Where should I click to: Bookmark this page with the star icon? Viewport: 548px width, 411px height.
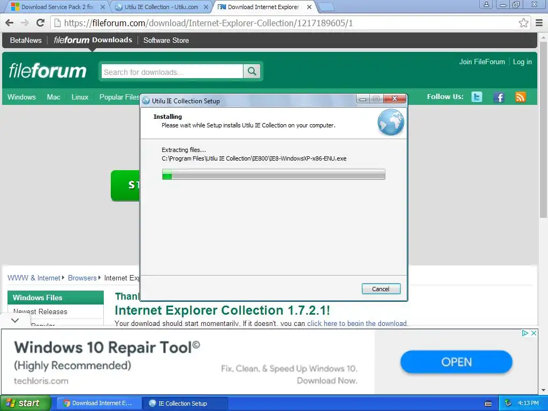523,23
